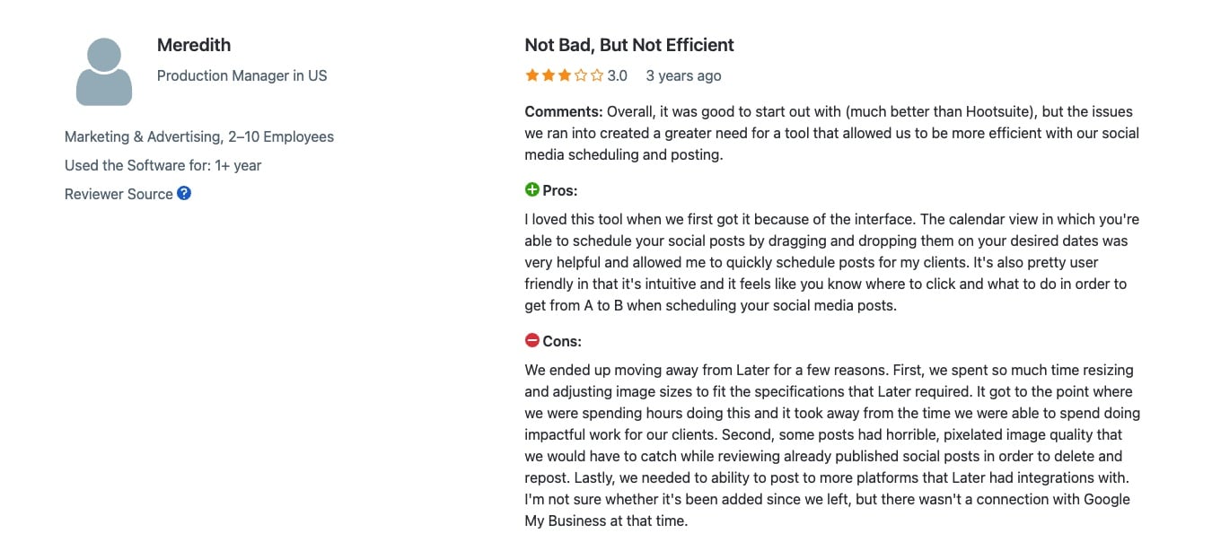Click the 'Comments:' label
This screenshot has height=560, width=1212.
[x=564, y=111]
